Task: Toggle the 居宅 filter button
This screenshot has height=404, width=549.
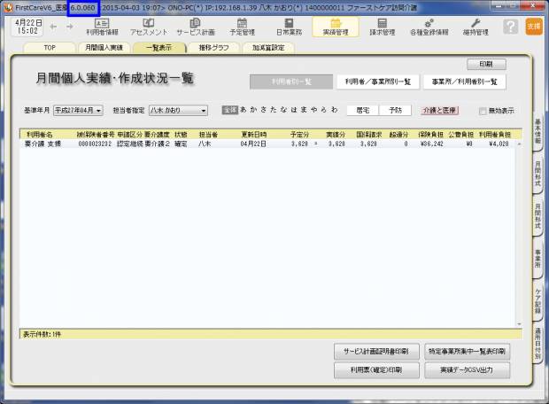Action: click(363, 111)
